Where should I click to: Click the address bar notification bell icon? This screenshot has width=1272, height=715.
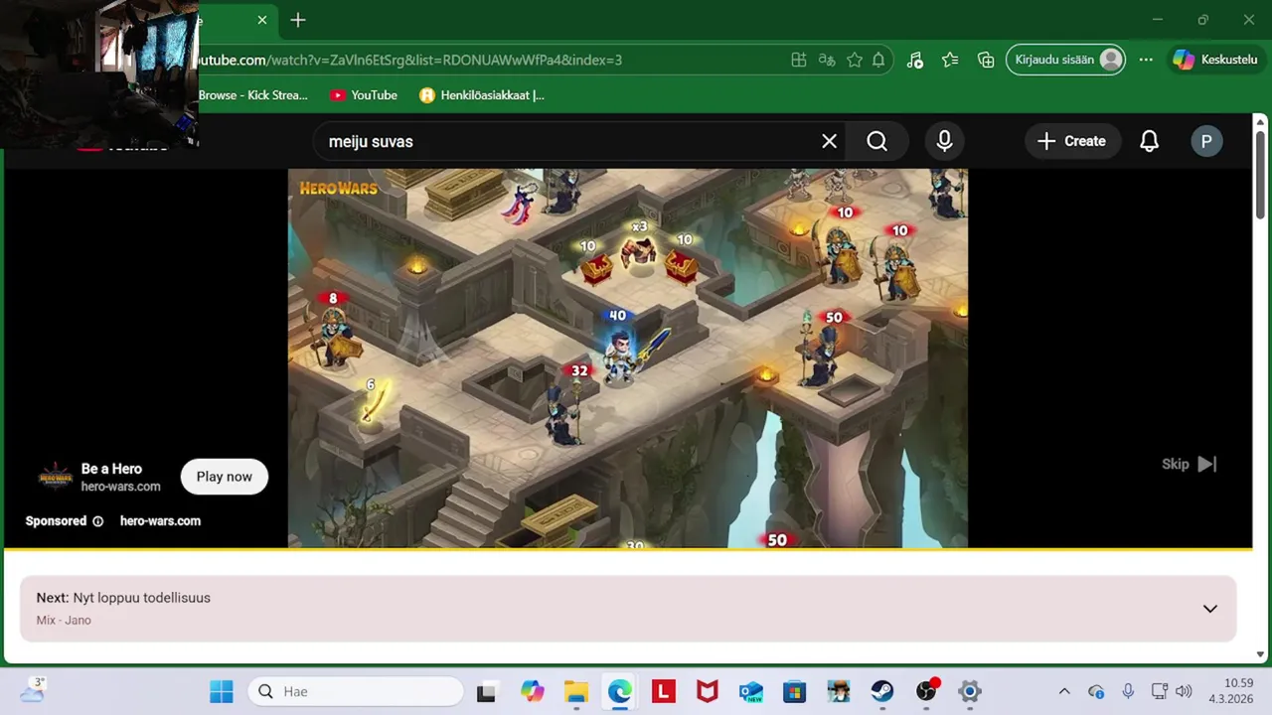coord(878,60)
